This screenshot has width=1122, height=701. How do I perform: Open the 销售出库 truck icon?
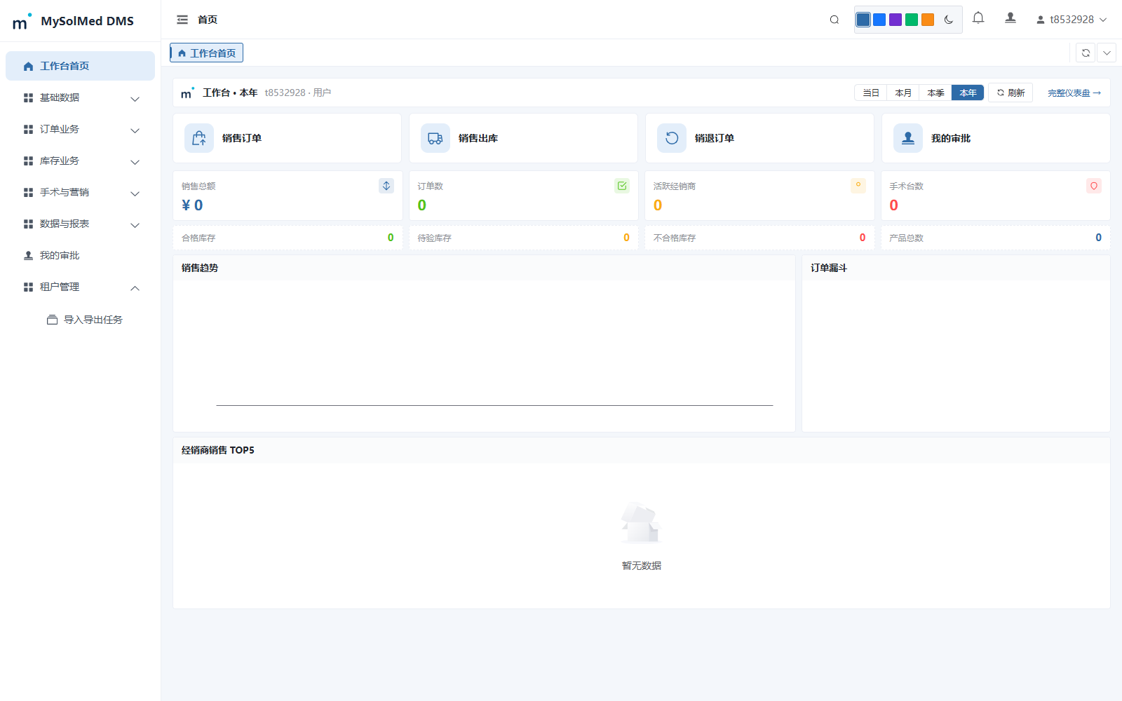435,138
